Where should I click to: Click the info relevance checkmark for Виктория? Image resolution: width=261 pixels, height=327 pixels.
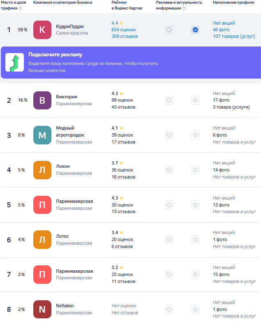coord(195,100)
